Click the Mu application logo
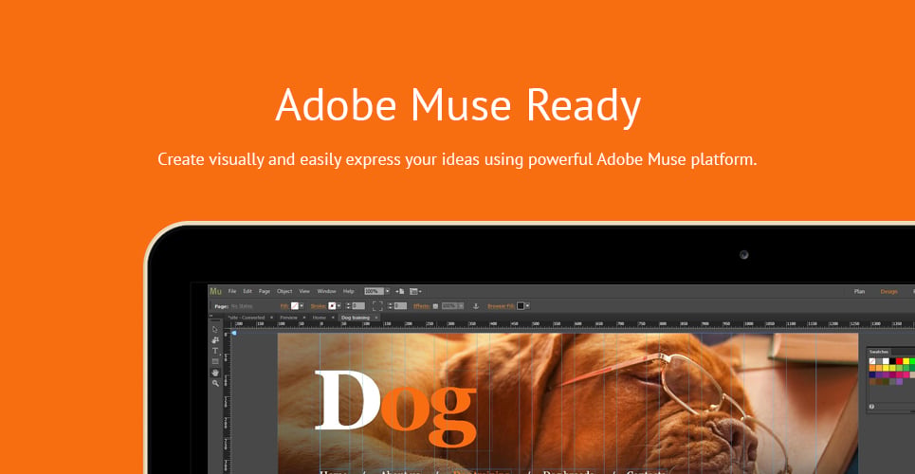915x474 pixels. [x=216, y=291]
